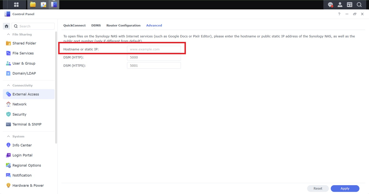Click the sidebar vertical scrollbar
Screen dimensions: 369x194
(x=56, y=88)
